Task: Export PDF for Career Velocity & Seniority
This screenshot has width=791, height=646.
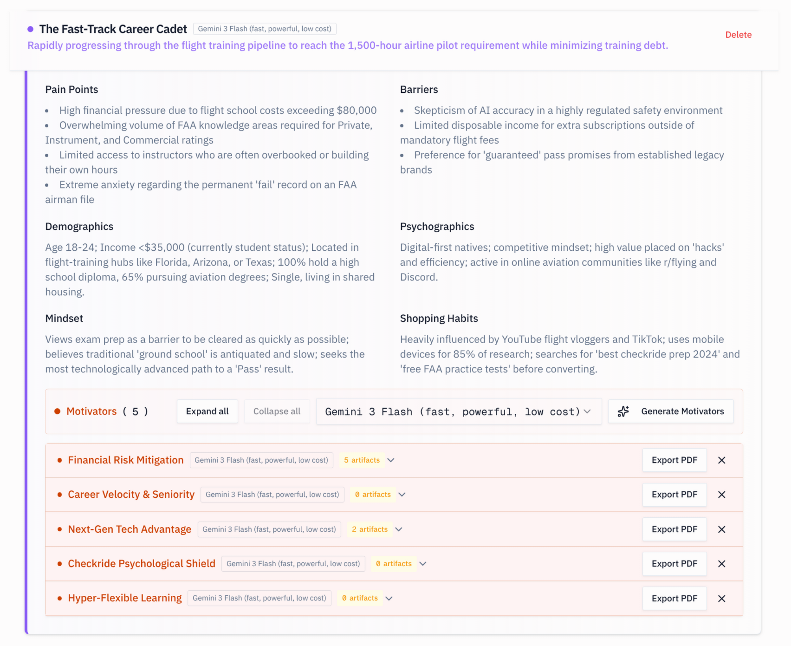Action: (674, 495)
